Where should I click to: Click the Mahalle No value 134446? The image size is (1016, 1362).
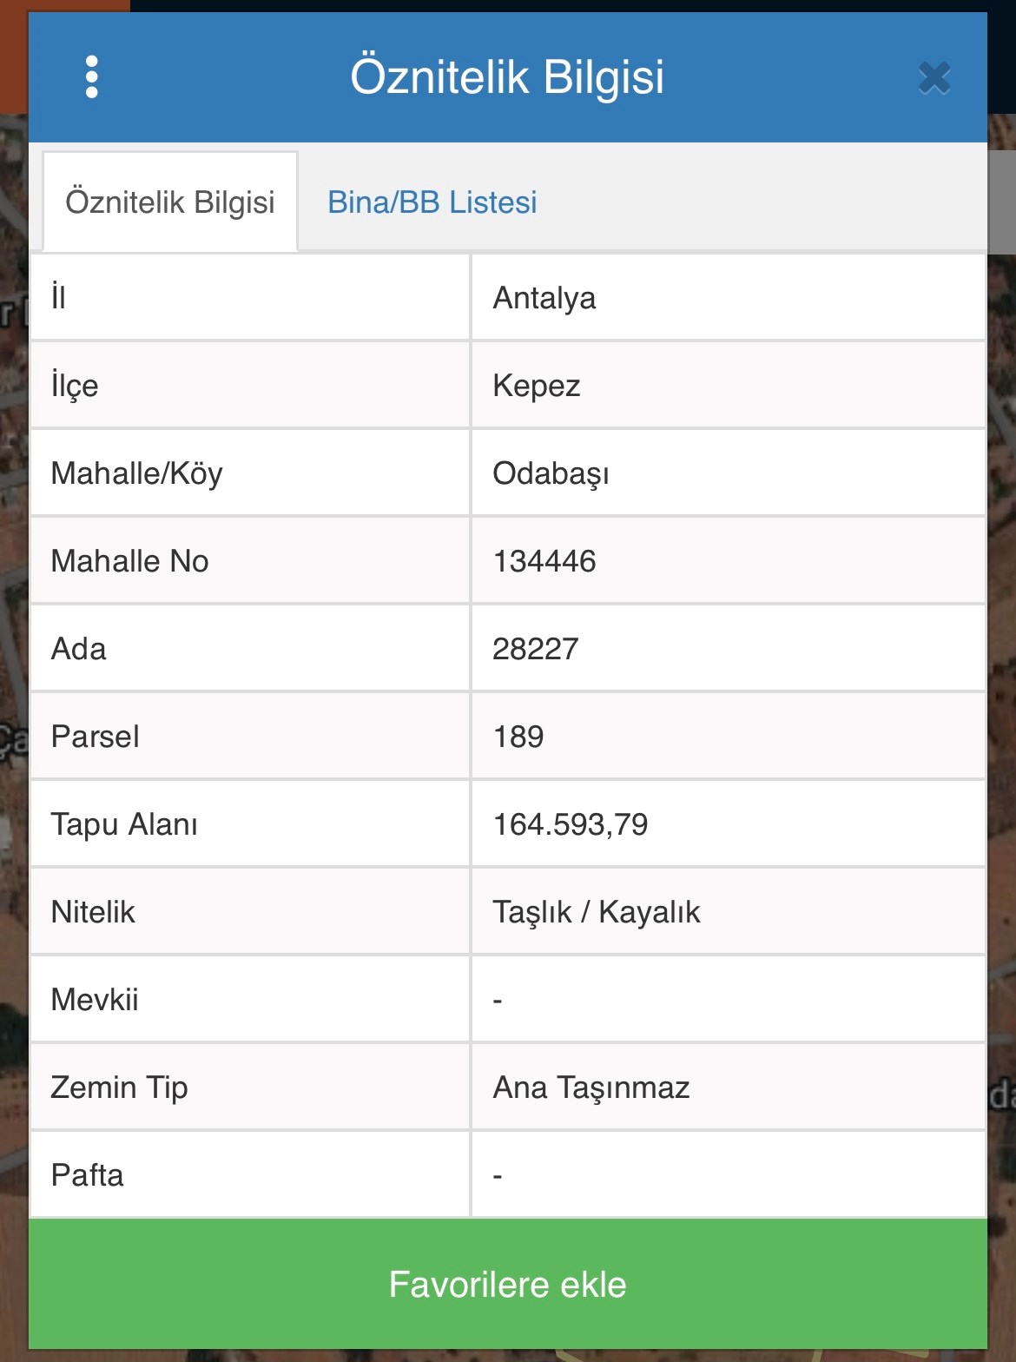point(544,561)
